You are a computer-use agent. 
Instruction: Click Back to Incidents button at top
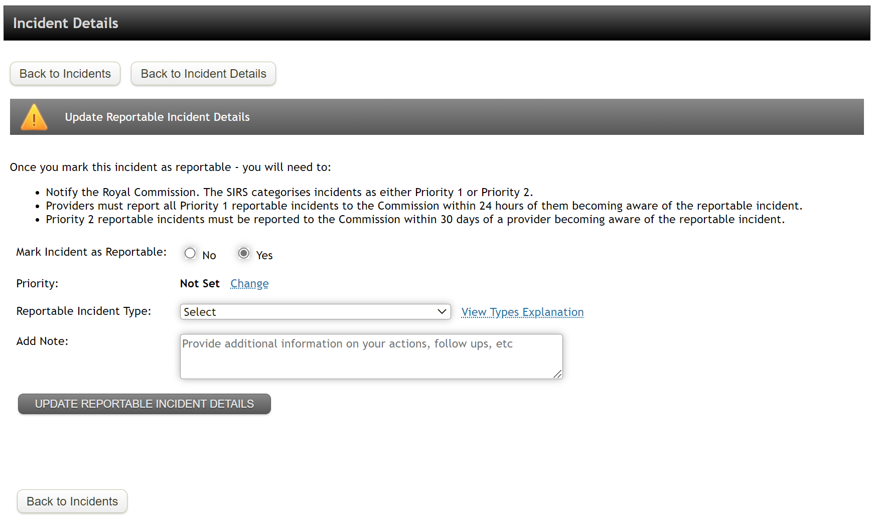click(65, 73)
